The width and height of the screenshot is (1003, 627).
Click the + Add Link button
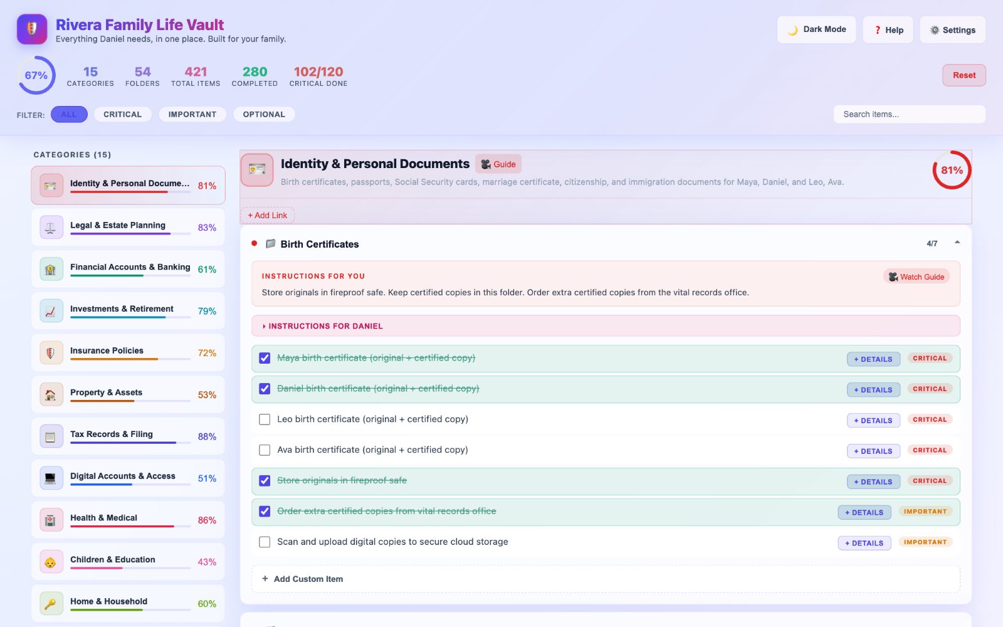(x=267, y=215)
